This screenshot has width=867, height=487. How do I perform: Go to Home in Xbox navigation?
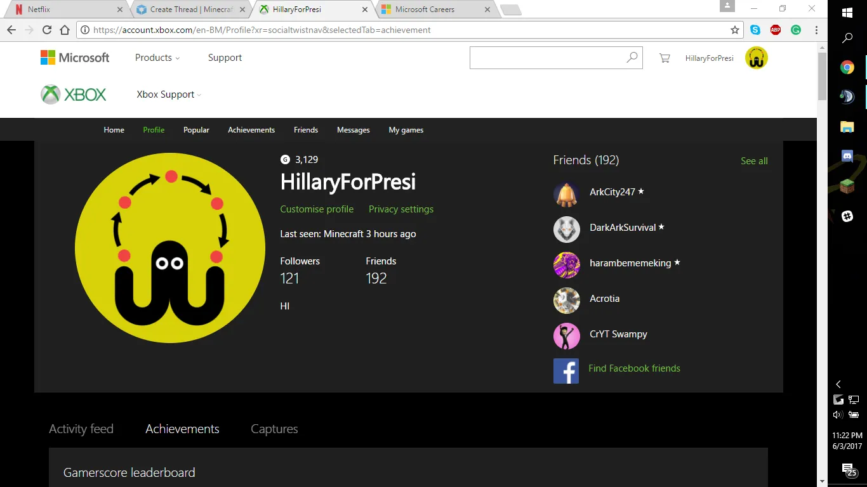114,130
